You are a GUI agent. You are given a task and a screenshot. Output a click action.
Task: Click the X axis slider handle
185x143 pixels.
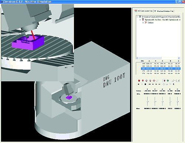[x=147, y=101]
